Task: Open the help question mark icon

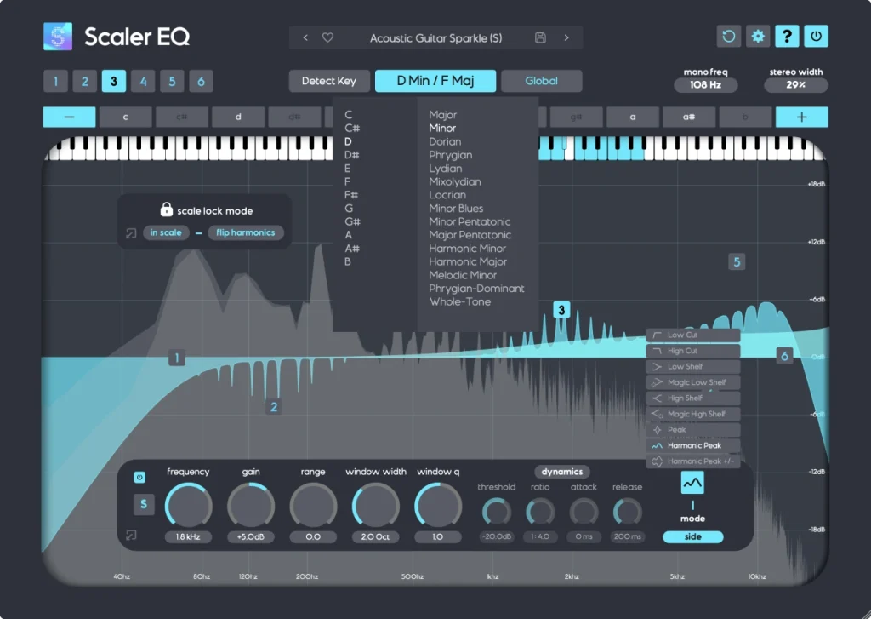Action: pyautogui.click(x=787, y=37)
